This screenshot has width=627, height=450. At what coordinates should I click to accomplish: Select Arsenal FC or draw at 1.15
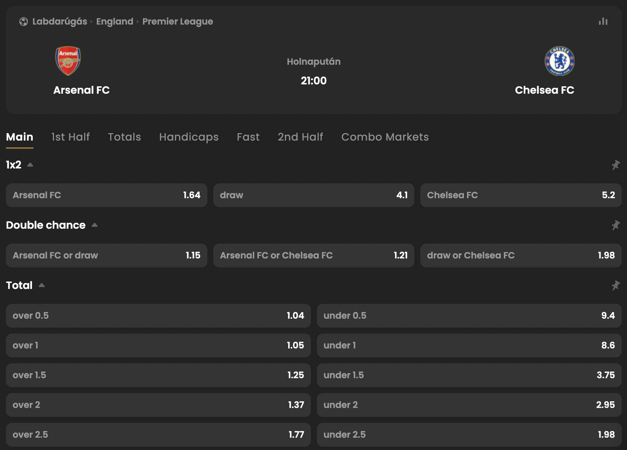(x=106, y=255)
